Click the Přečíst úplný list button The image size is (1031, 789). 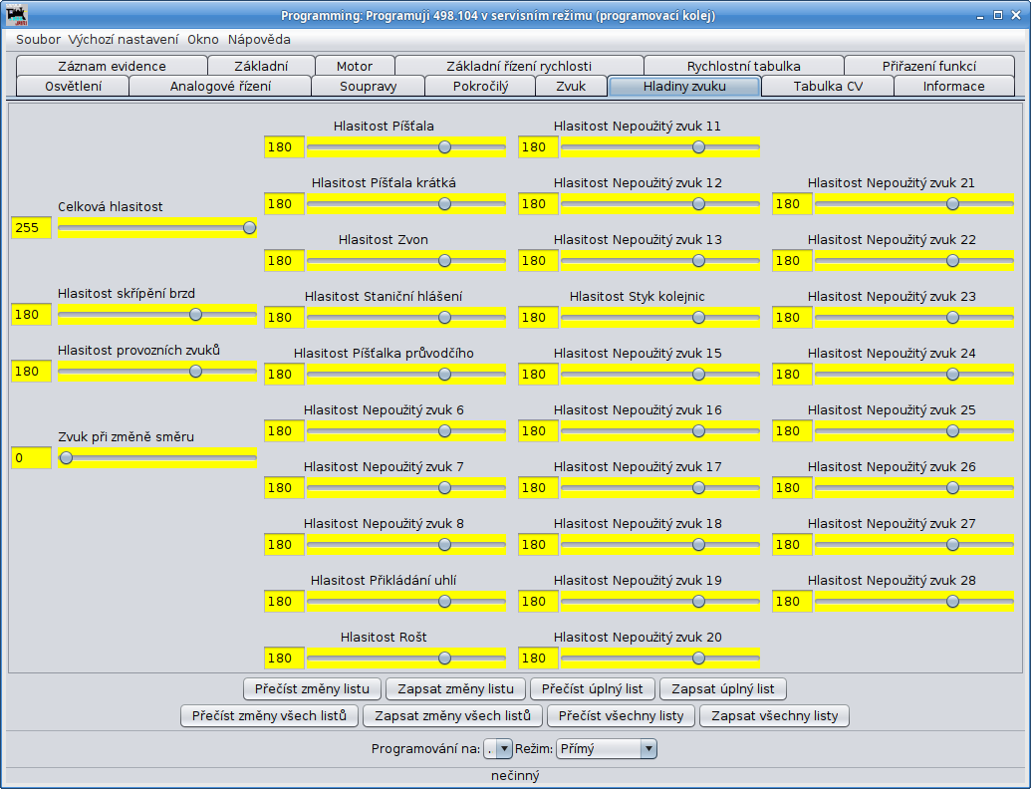[x=593, y=688]
